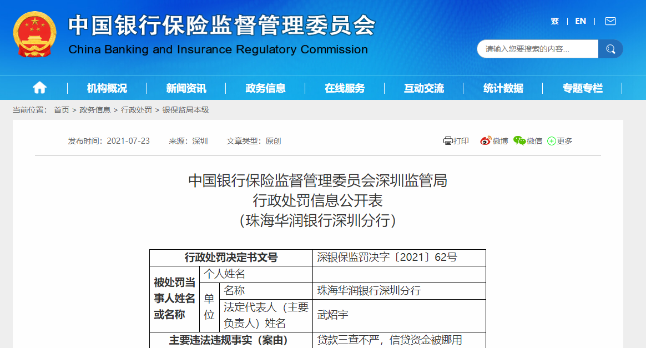Click the violation text 贷款三查不严，信贷资金被挪用

pos(390,340)
